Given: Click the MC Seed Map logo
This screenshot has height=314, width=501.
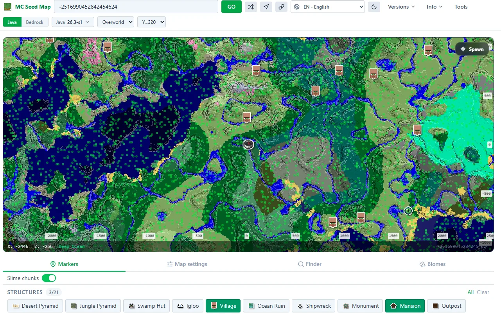Looking at the screenshot, I should 27,7.
